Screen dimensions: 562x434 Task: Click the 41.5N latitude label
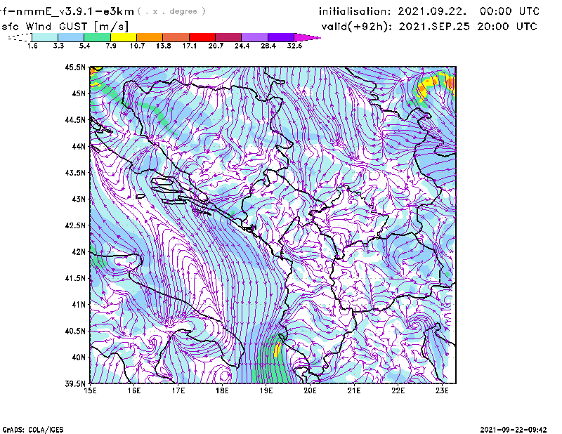click(75, 278)
